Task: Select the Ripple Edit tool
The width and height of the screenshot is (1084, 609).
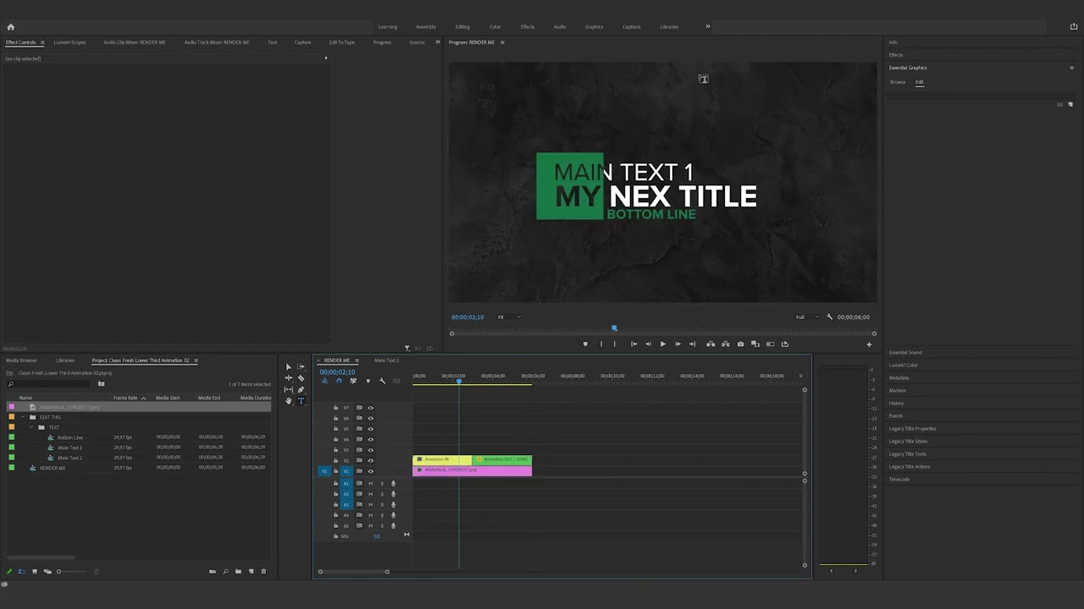Action: pos(289,378)
